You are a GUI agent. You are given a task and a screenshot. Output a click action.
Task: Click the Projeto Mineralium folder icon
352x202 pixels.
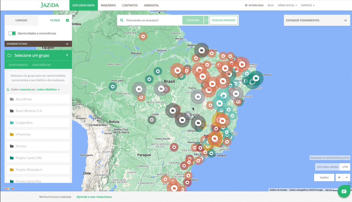pos(12,169)
